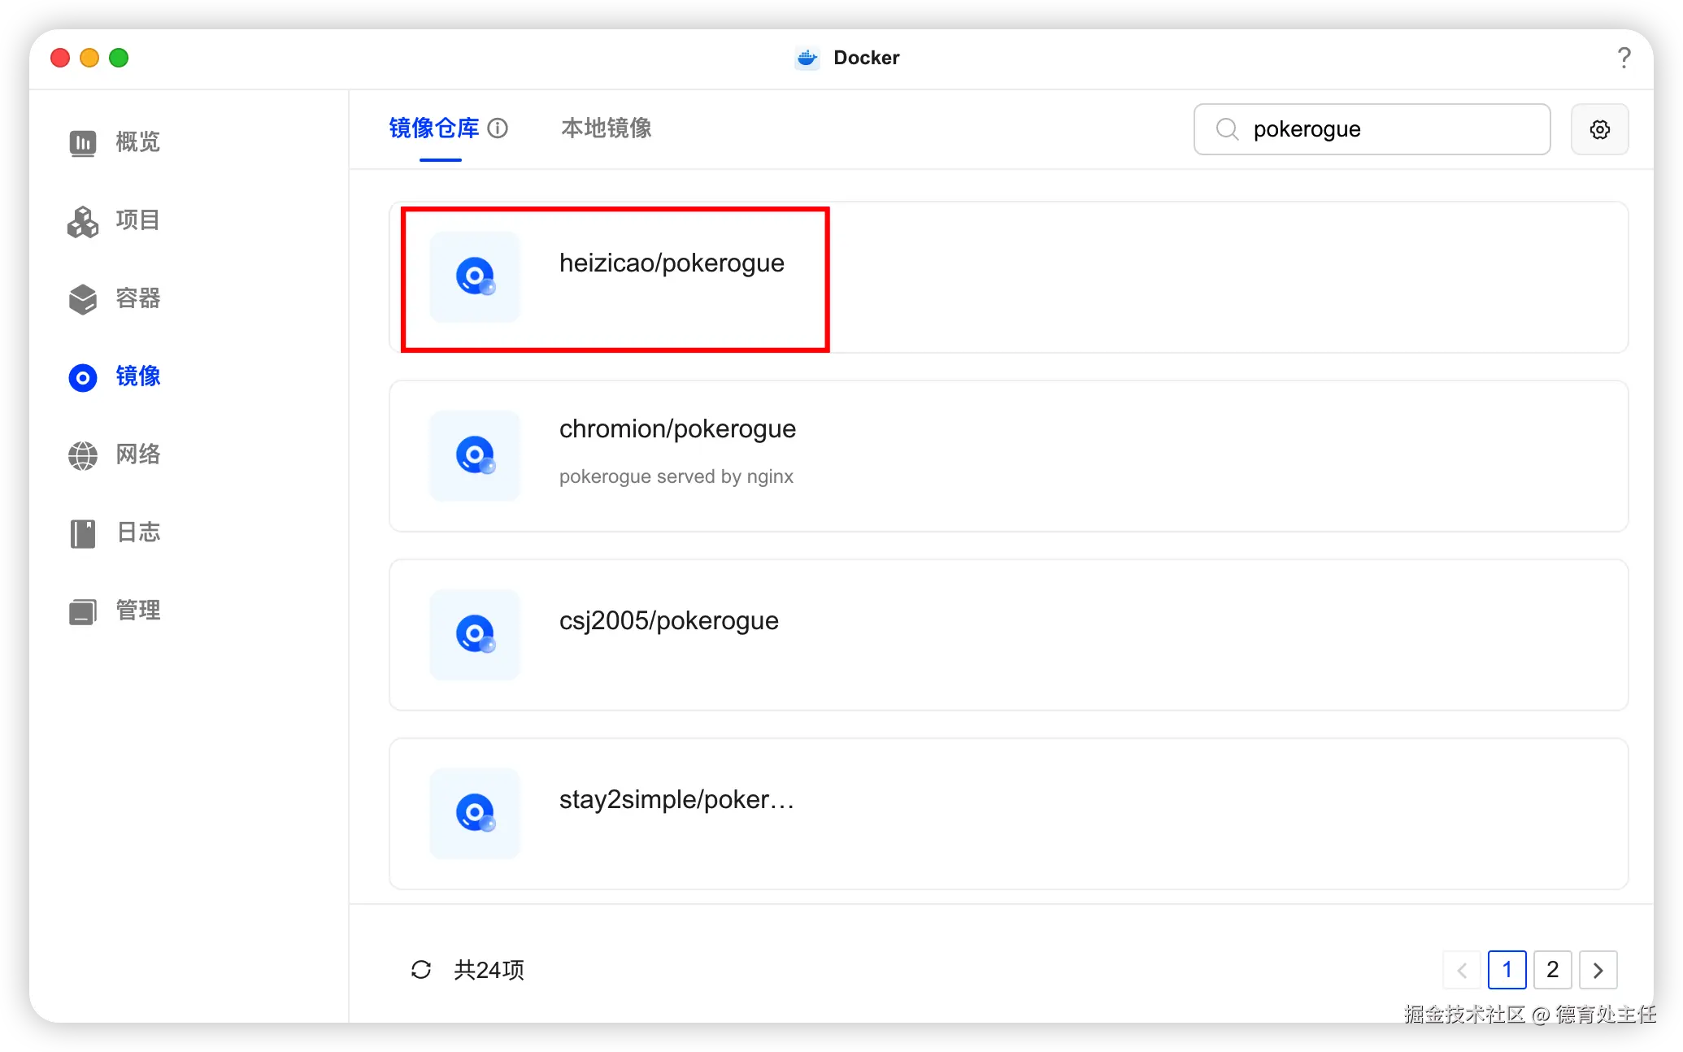This screenshot has width=1683, height=1052.
Task: Click the stay2simple/poker… image icon
Action: (475, 813)
